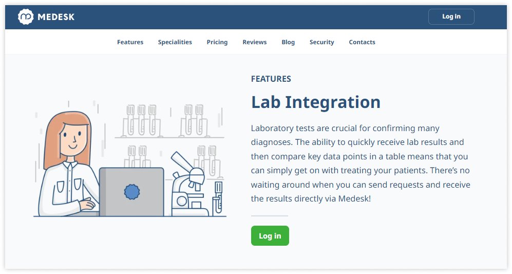The width and height of the screenshot is (512, 274).
Task: Select Reviews in the navigation bar
Action: pos(255,42)
